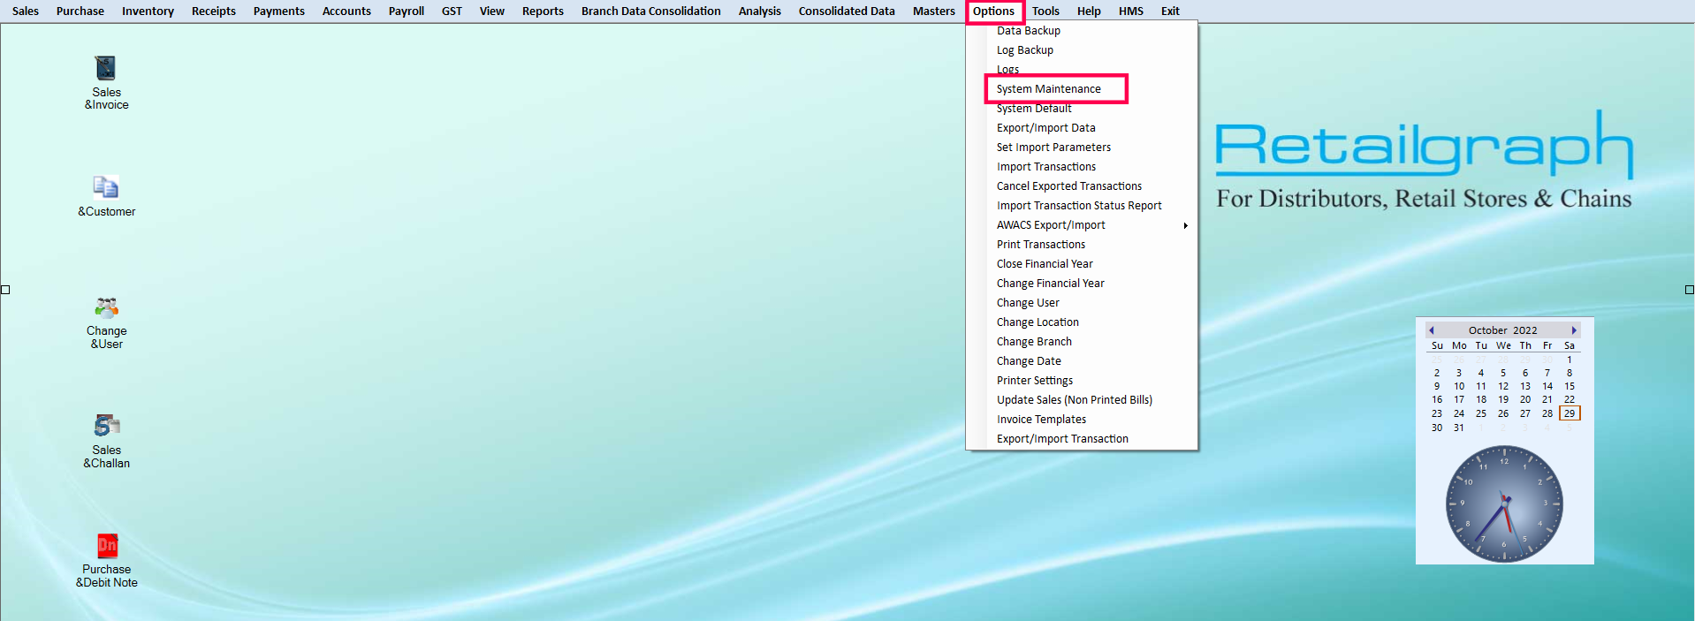Select October 29 in the calendar
Image resolution: width=1695 pixels, height=621 pixels.
1570,413
